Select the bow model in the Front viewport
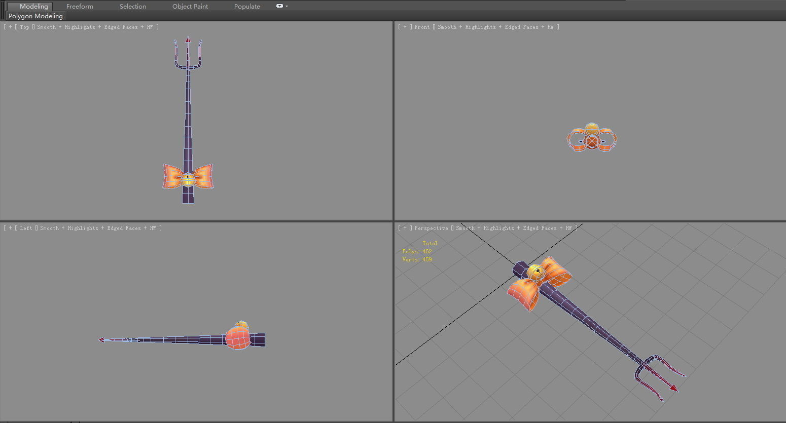 pos(592,137)
